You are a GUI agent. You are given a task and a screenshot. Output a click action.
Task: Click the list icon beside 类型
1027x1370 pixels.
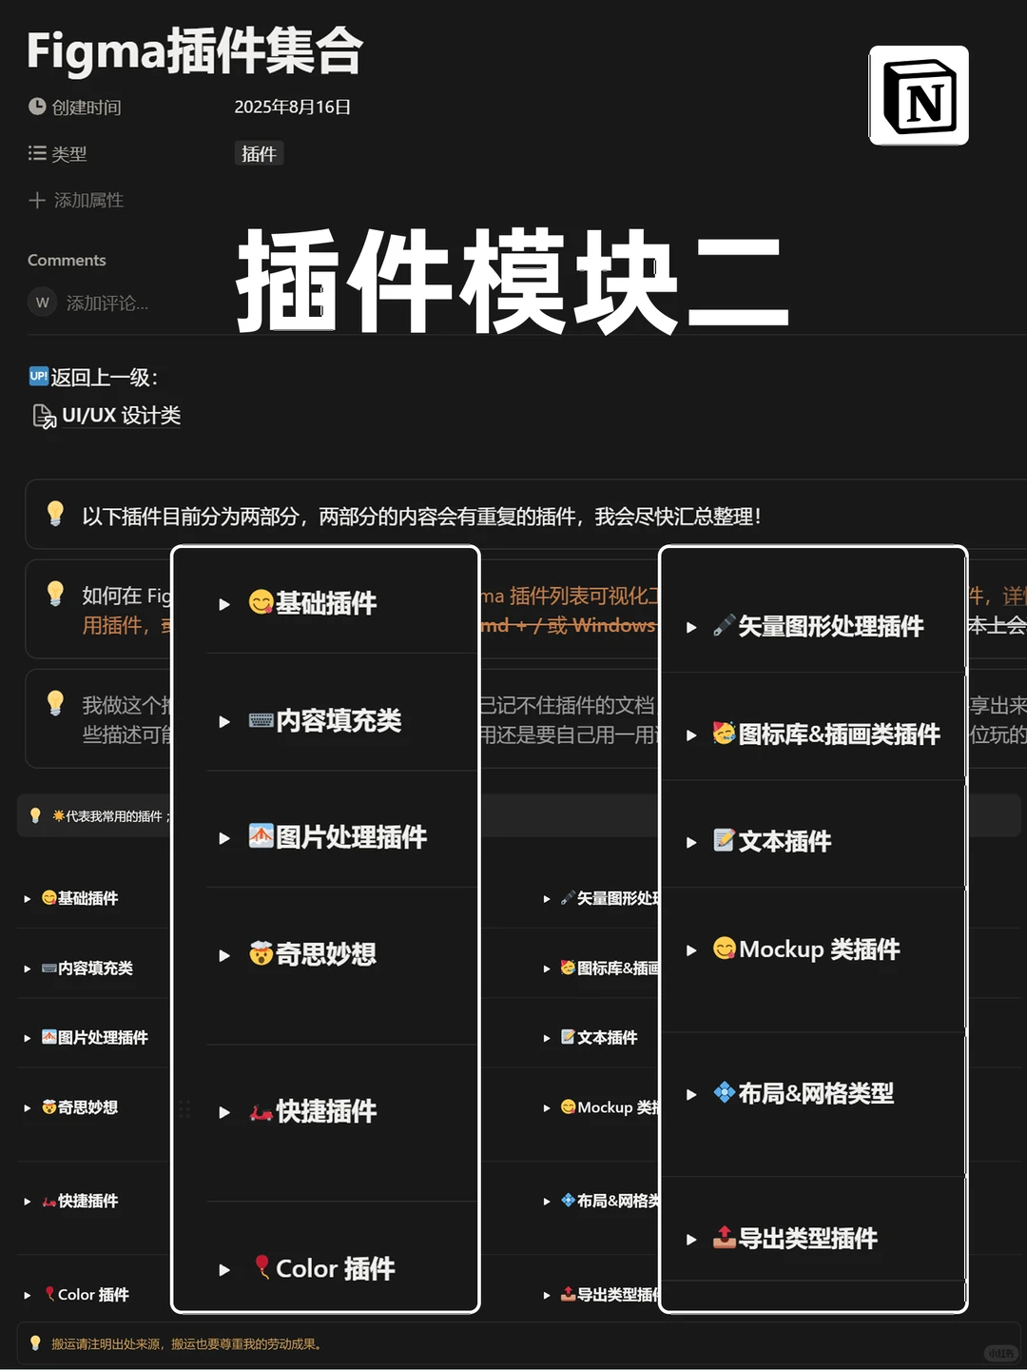click(37, 153)
